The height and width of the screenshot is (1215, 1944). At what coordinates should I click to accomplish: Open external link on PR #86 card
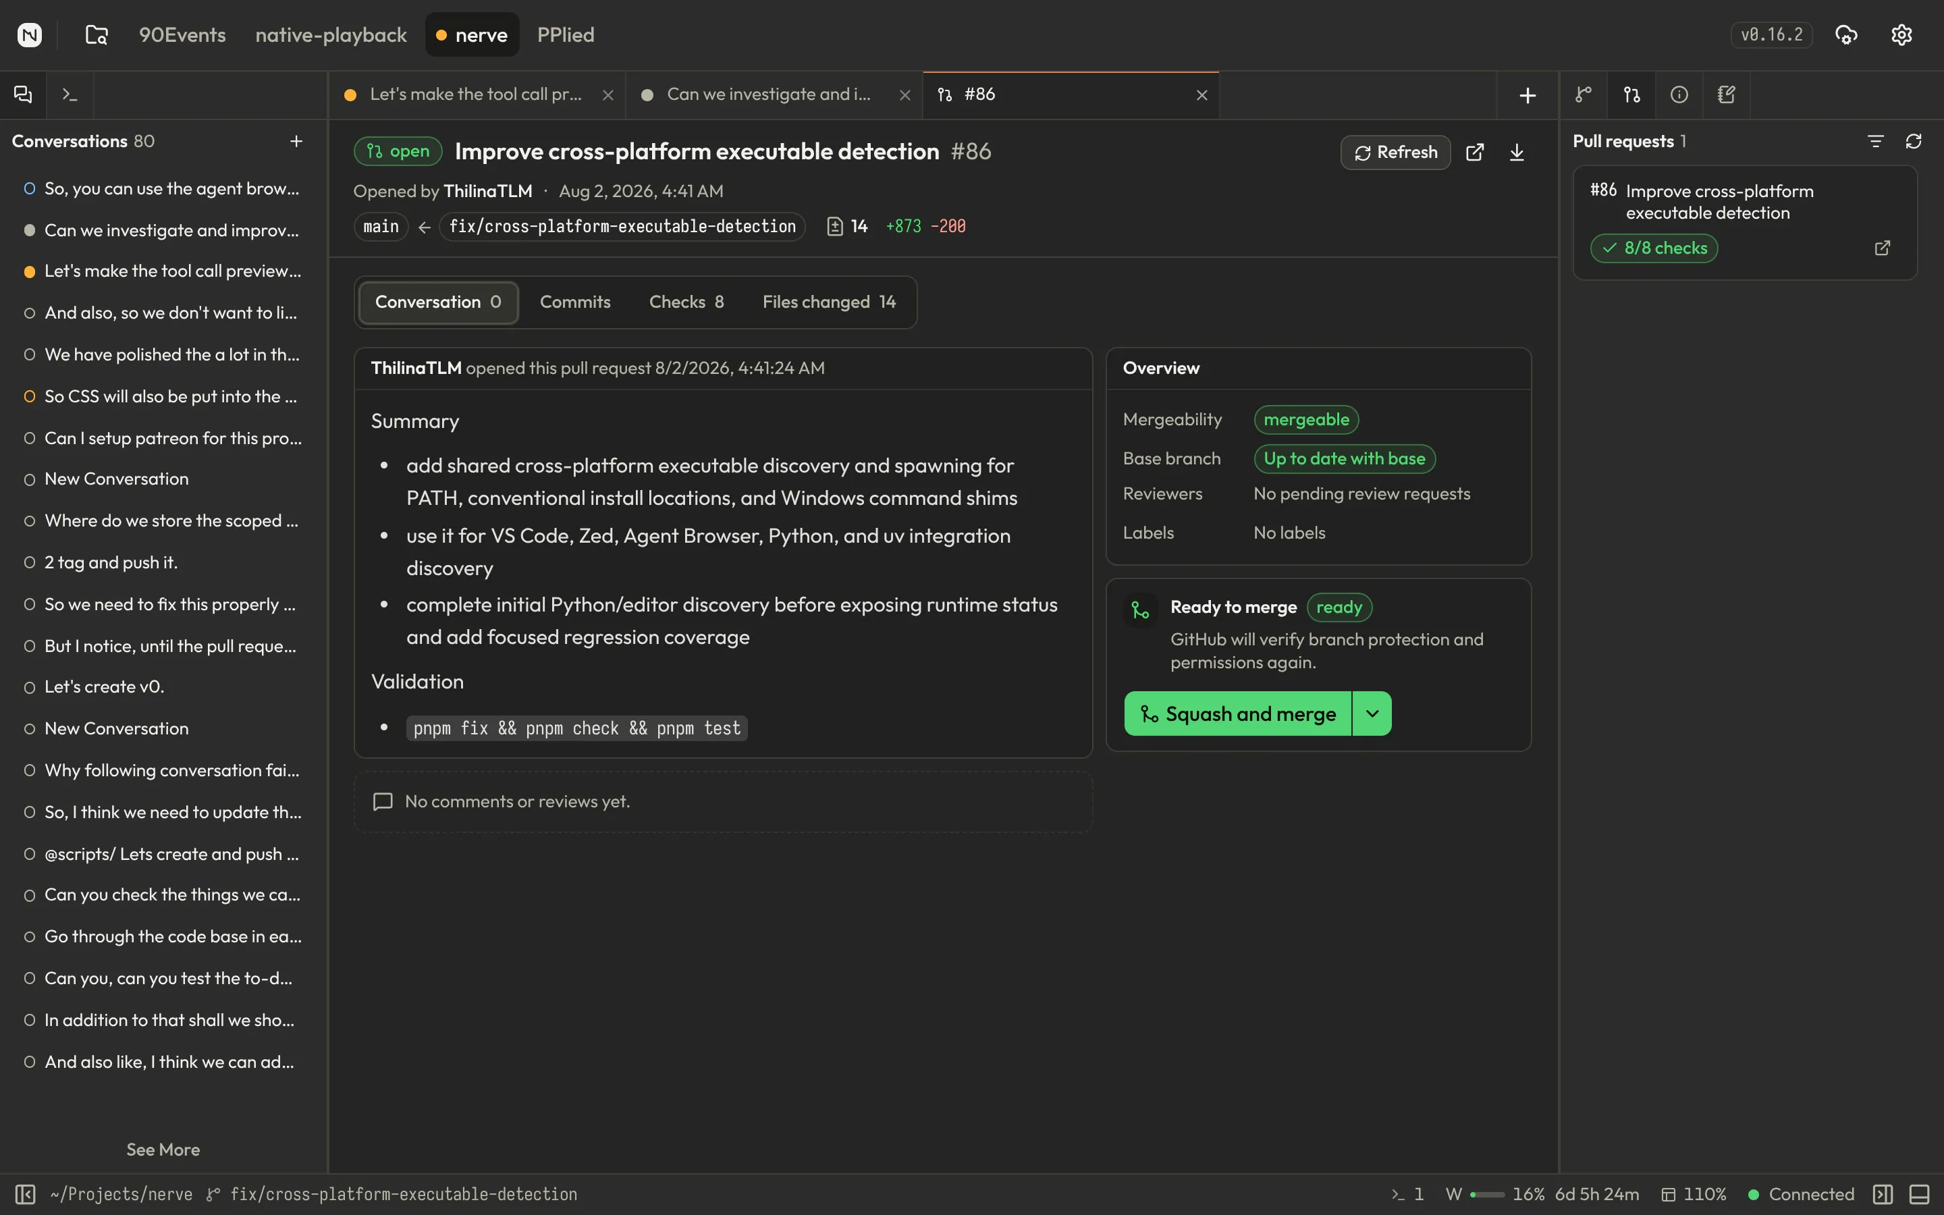(1882, 248)
